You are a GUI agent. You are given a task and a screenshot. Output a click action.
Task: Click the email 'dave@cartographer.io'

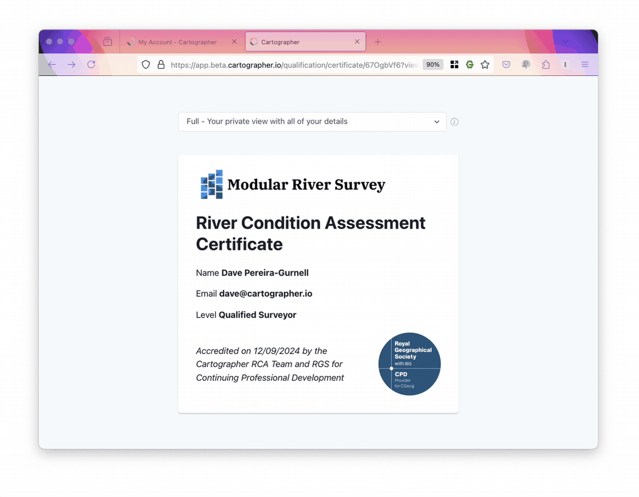tap(266, 294)
